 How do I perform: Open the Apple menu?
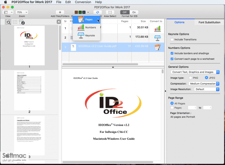click(x=5, y=2)
